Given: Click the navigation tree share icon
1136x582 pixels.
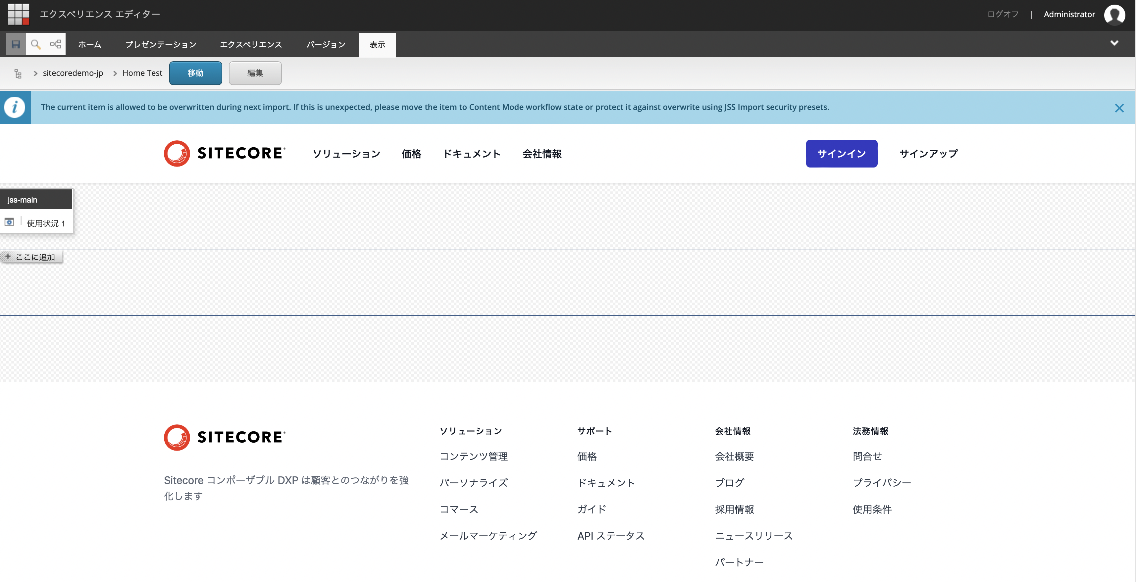Looking at the screenshot, I should pos(56,44).
